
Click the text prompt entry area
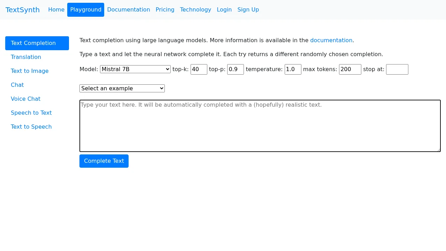click(260, 125)
